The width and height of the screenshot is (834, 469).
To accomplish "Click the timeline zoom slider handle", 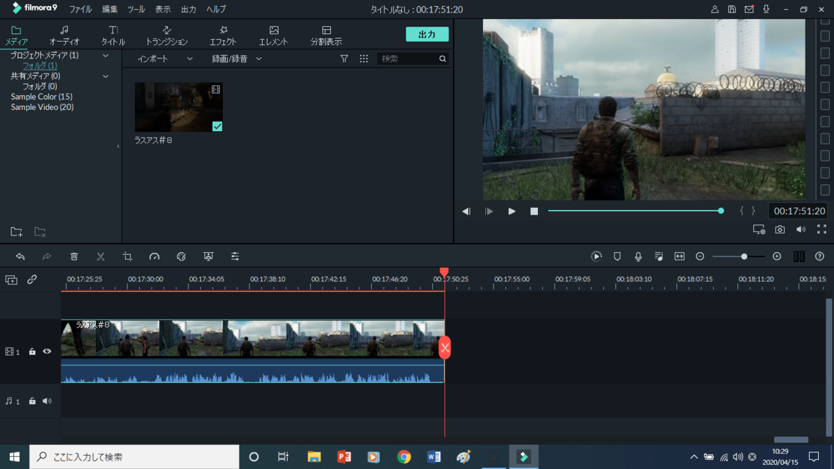I will (x=744, y=256).
